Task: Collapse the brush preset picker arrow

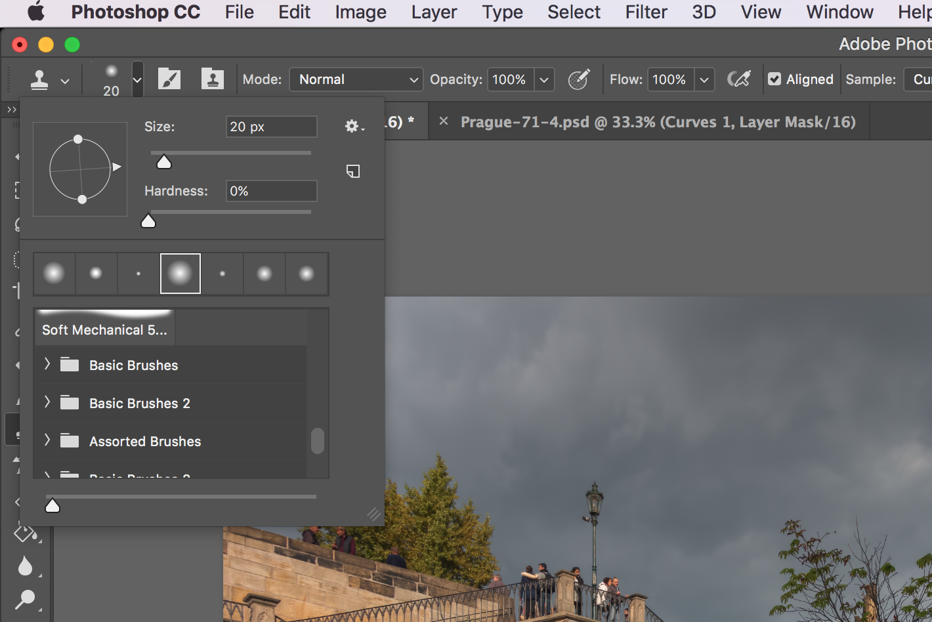Action: point(137,80)
